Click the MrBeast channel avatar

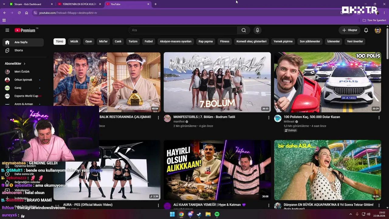(x=278, y=119)
